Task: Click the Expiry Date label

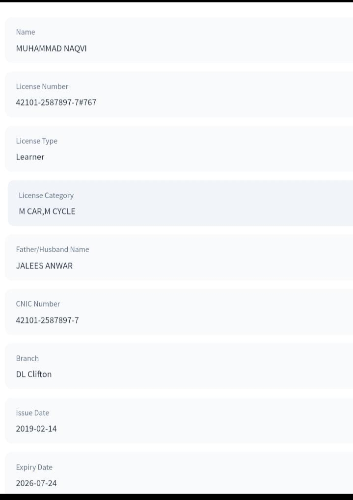Action: click(x=34, y=467)
